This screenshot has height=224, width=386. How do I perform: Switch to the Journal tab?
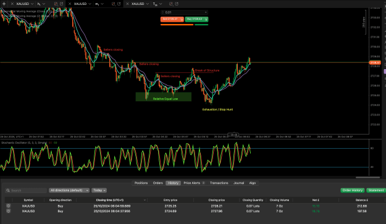coord(238,183)
